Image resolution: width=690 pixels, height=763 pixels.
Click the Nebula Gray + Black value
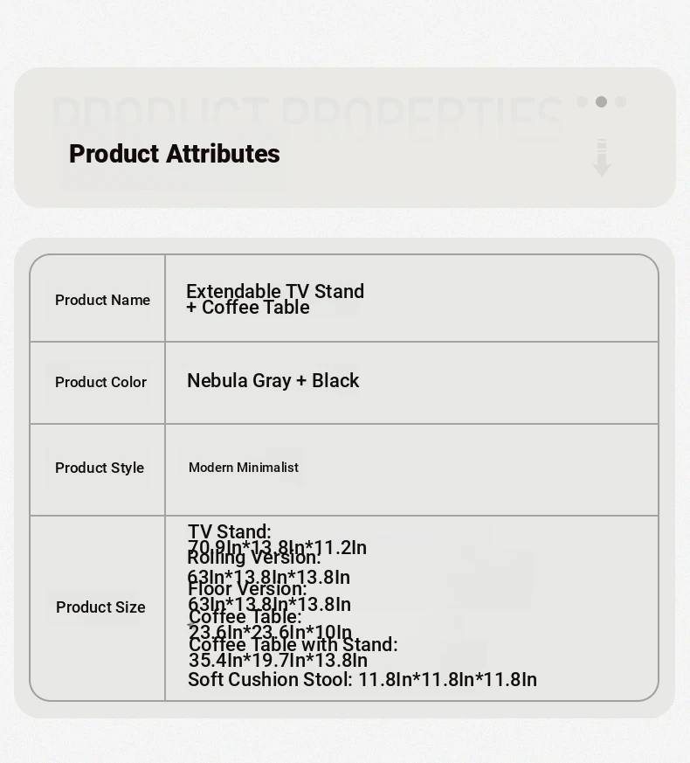pos(273,380)
